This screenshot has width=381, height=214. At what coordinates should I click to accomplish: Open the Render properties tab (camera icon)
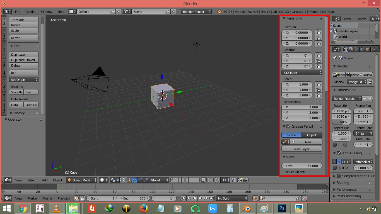click(x=346, y=49)
